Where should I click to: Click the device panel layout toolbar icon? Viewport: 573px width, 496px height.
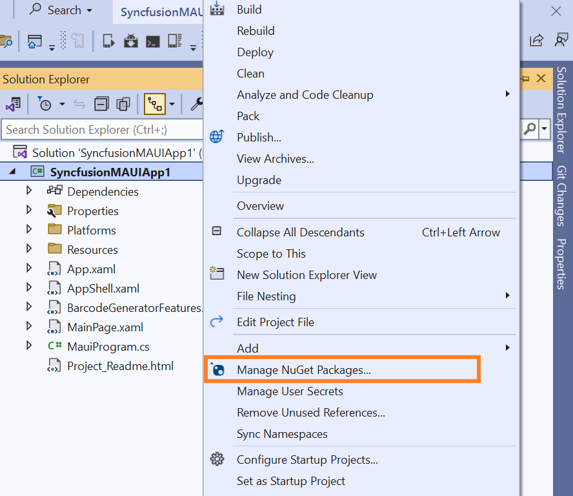(175, 41)
